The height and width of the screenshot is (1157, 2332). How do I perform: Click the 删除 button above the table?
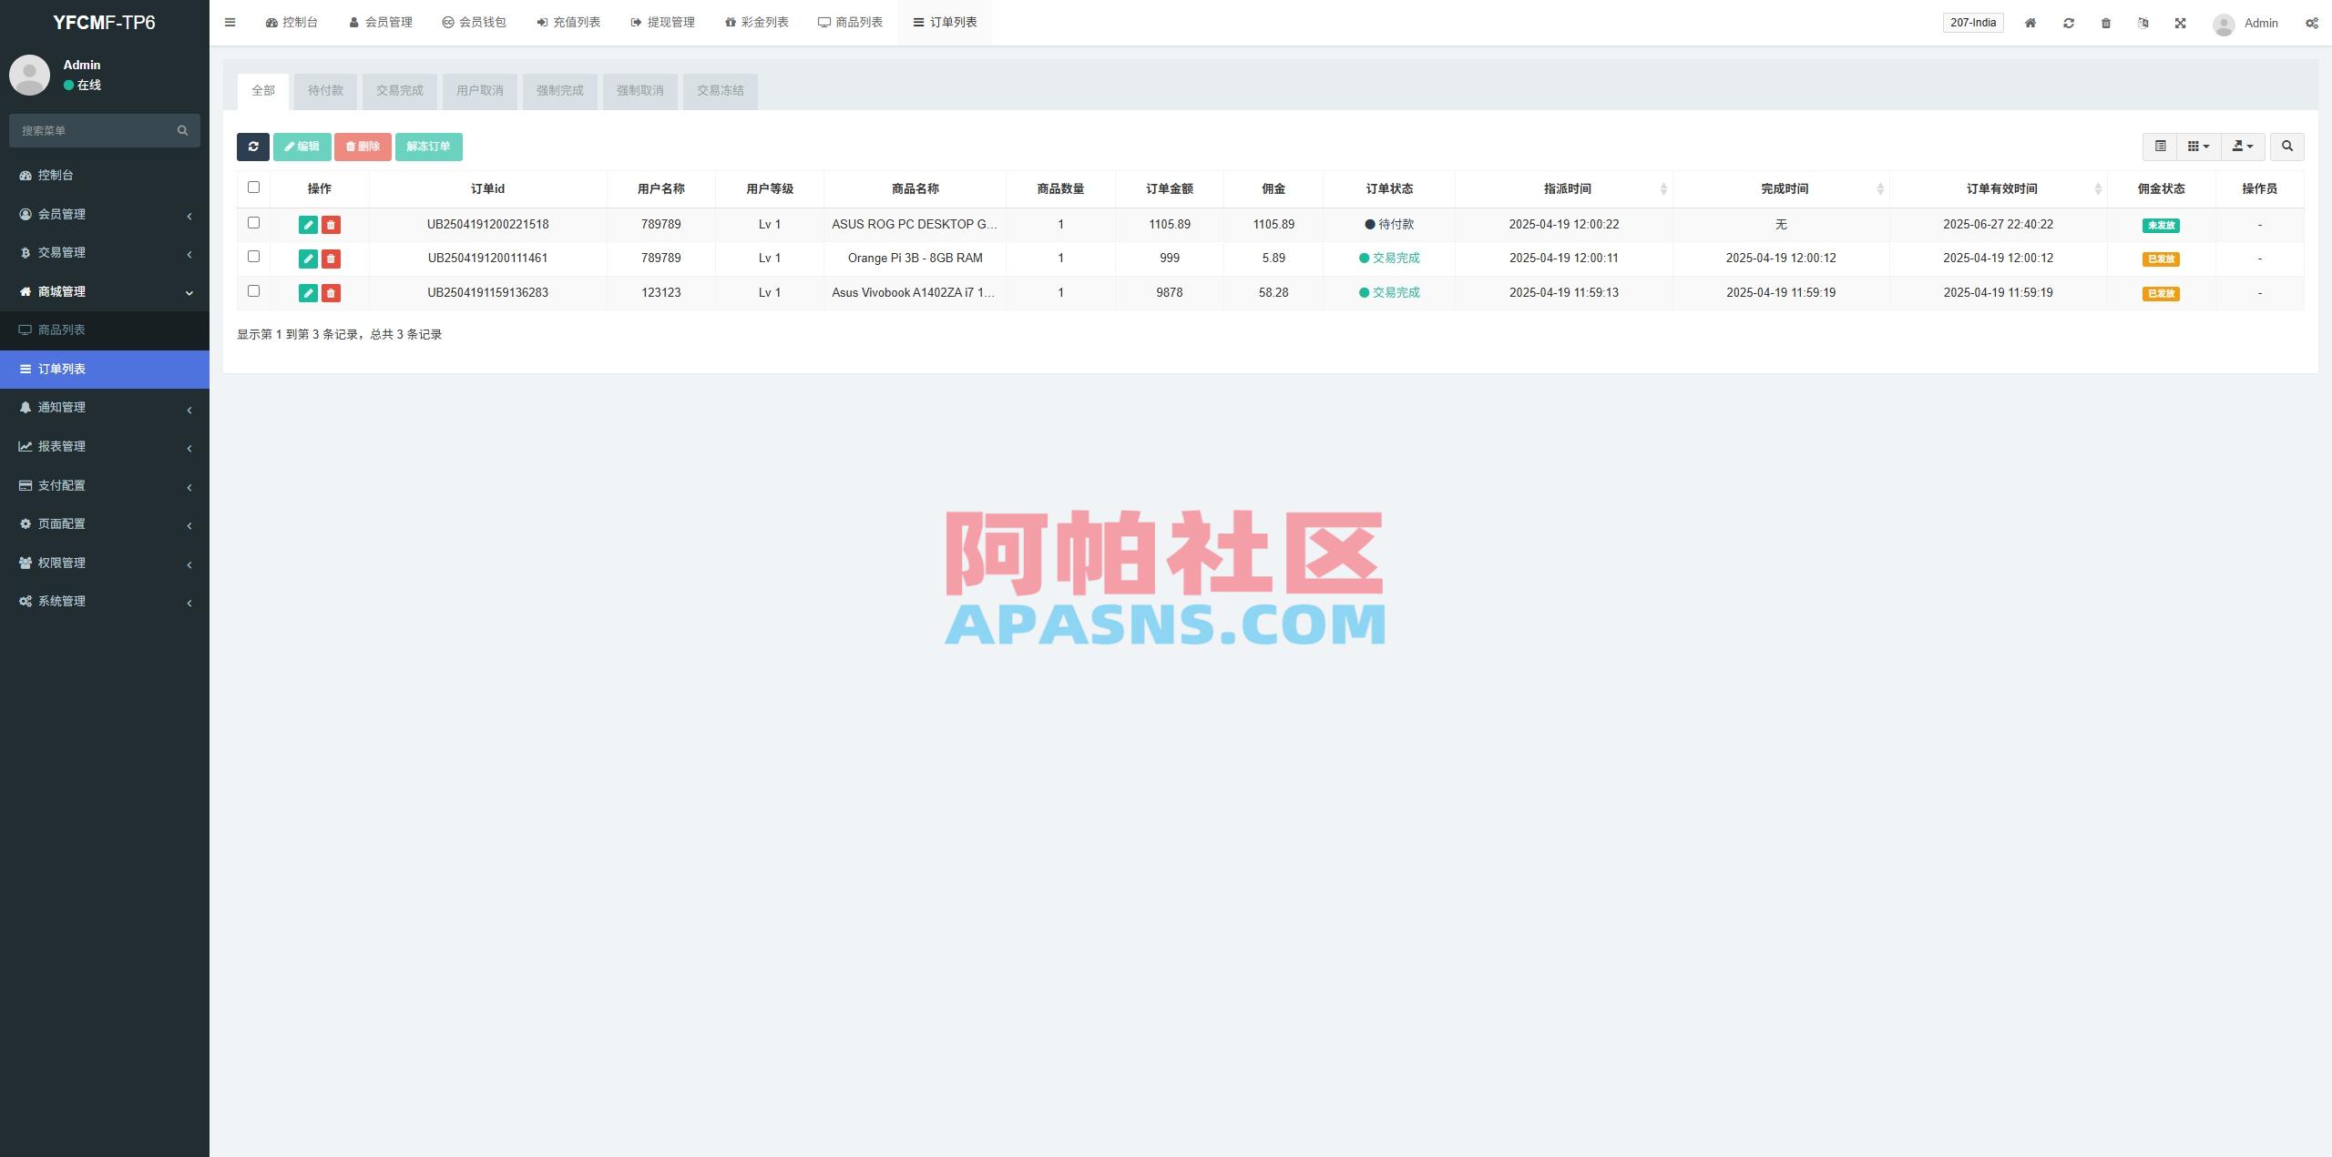pyautogui.click(x=363, y=147)
